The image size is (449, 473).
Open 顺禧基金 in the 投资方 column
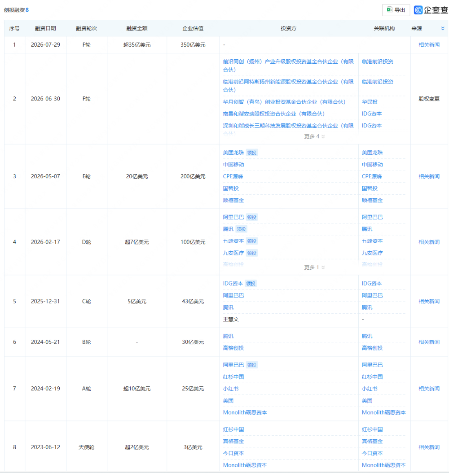pyautogui.click(x=233, y=200)
